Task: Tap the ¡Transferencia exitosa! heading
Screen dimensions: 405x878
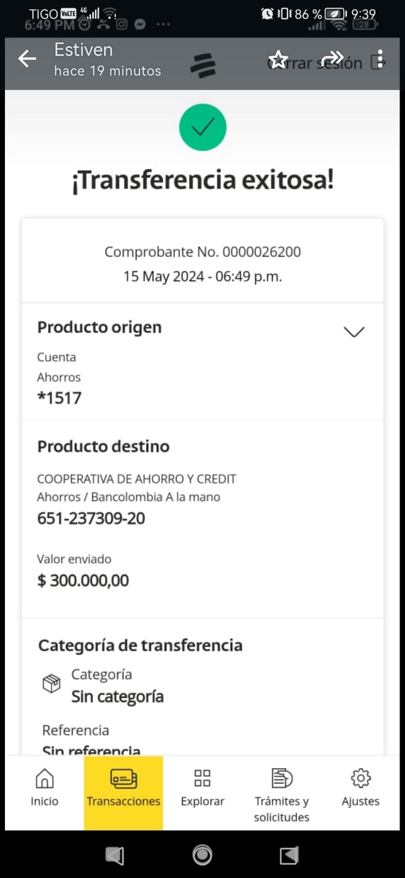Action: pyautogui.click(x=203, y=180)
